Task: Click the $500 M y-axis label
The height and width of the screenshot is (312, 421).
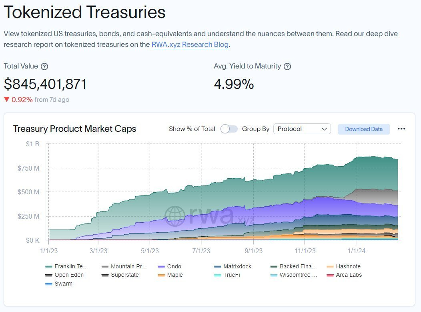Action: coord(28,192)
